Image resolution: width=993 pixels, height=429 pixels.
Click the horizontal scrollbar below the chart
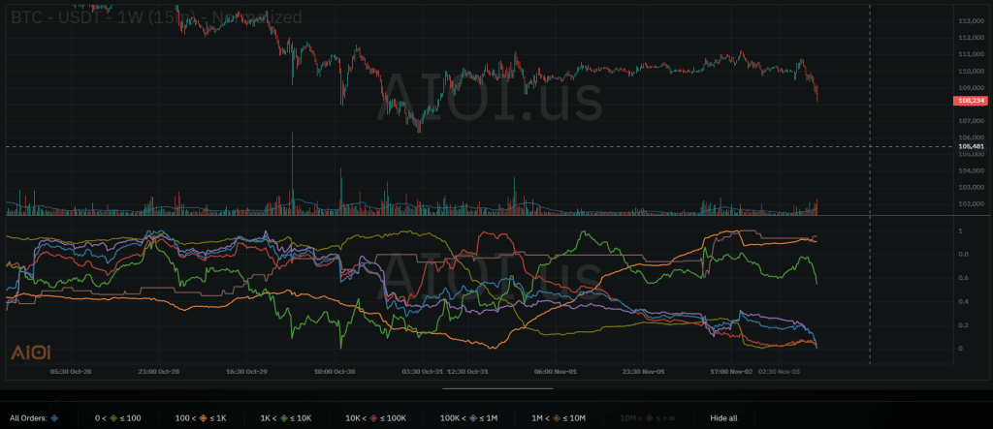(x=496, y=388)
